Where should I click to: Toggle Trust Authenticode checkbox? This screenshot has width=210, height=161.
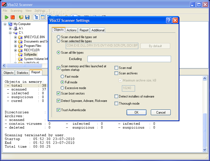58,110
